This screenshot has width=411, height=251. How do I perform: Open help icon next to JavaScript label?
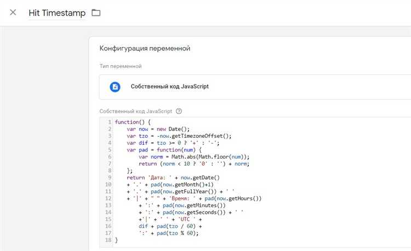[179, 111]
